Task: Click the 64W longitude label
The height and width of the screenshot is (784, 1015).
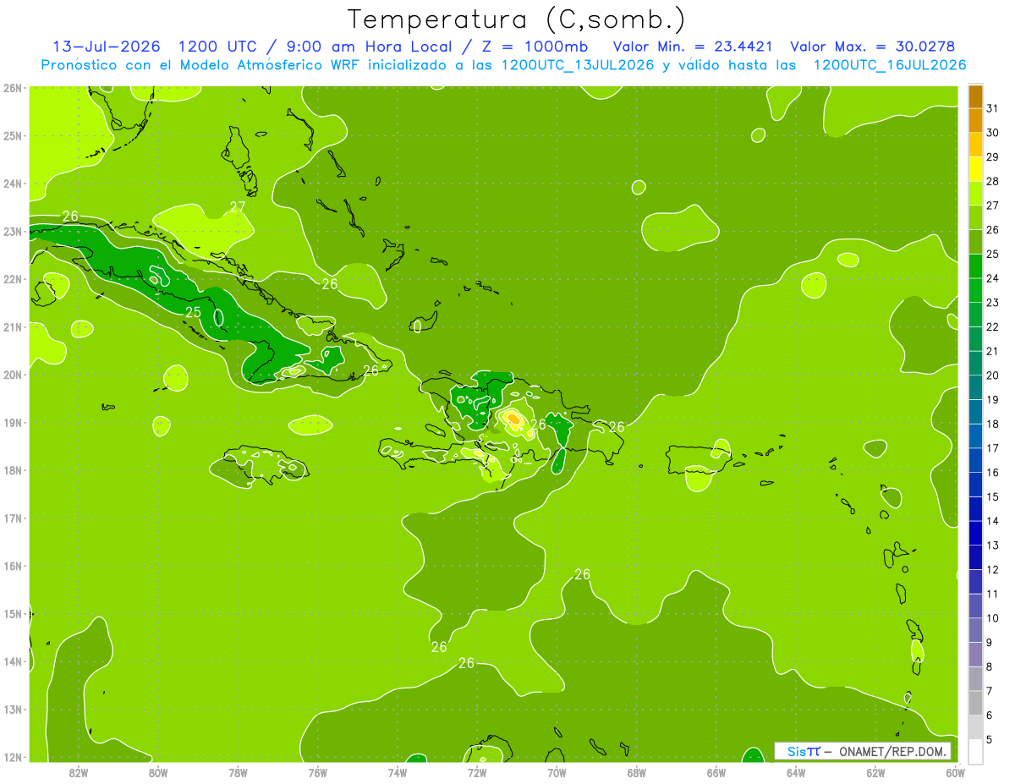Action: pos(796,773)
